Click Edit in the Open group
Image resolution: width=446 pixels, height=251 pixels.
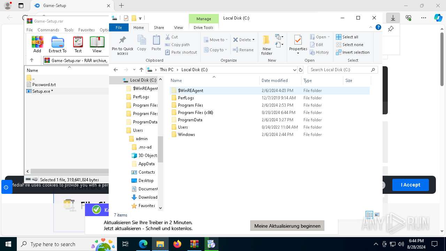[317, 45]
